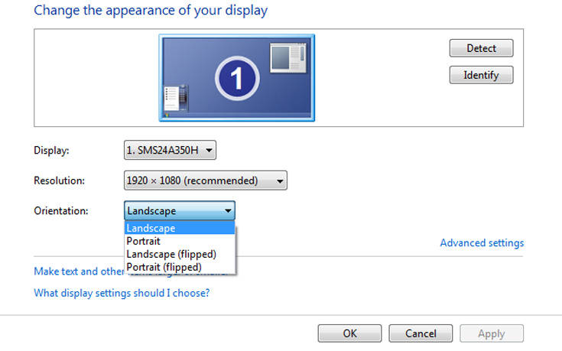Select the highlighted Landscape option in the list
The height and width of the screenshot is (351, 562).
[x=180, y=228]
